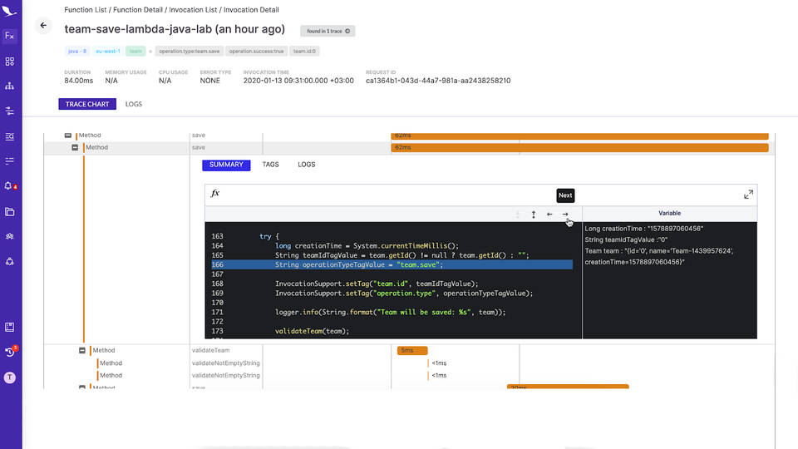Collapse the top save Method row
Image resolution: width=798 pixels, height=449 pixels.
pyautogui.click(x=67, y=136)
